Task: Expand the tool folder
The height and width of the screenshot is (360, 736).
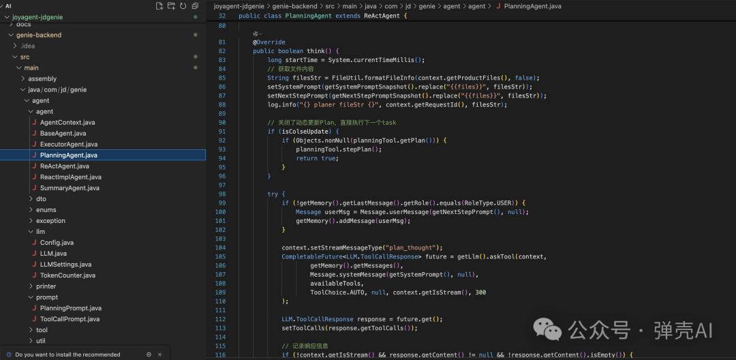Action: (x=31, y=330)
